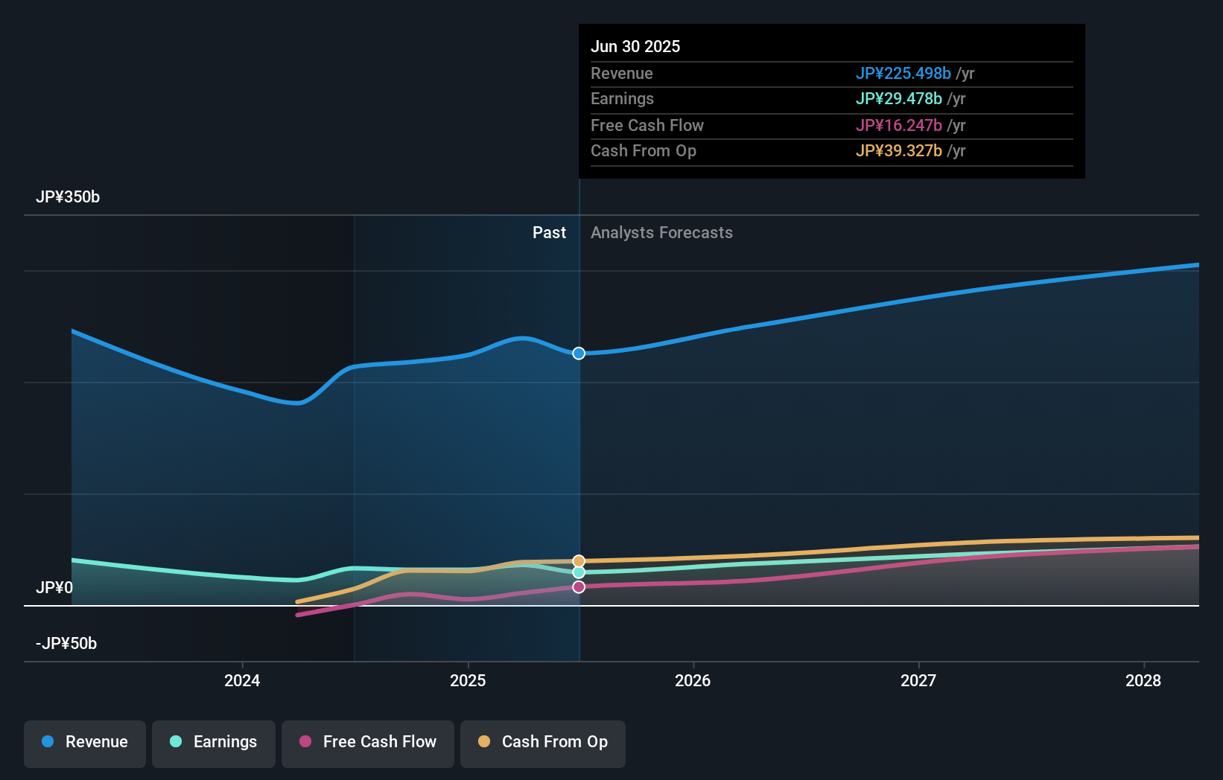This screenshot has width=1223, height=780.
Task: Switch to the Analysts Forecasts section
Action: point(661,232)
